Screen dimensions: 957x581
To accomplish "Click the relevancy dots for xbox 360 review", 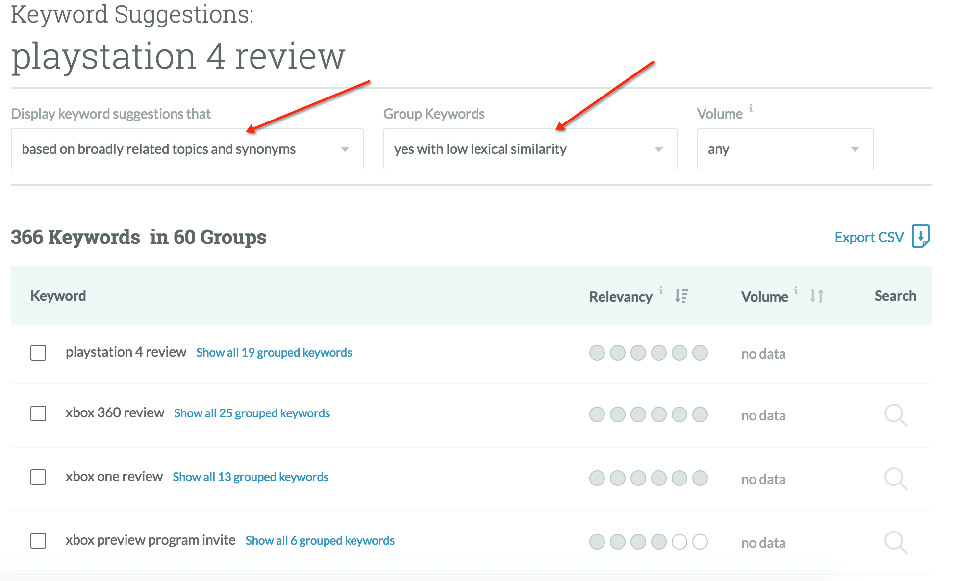I will click(648, 414).
